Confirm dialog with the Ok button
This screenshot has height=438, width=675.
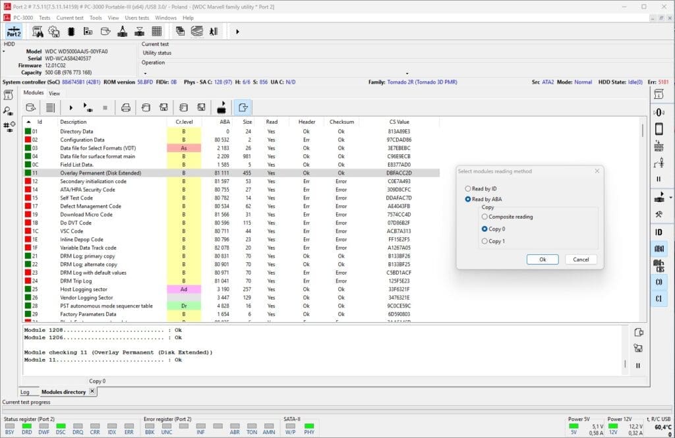[543, 260]
